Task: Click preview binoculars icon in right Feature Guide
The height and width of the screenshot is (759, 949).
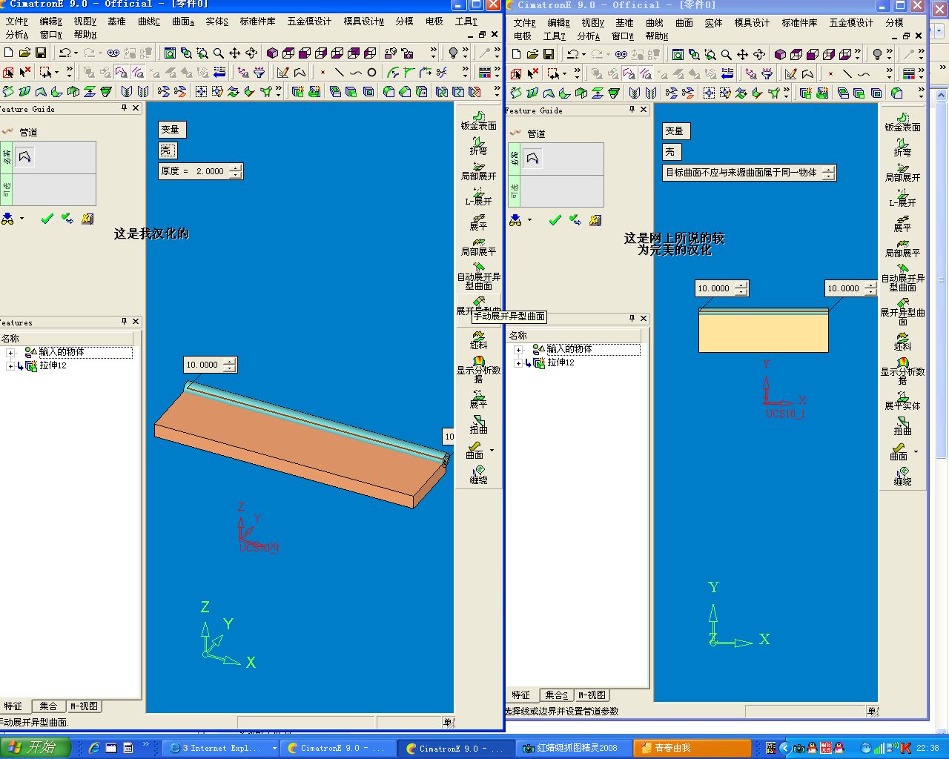Action: tap(515, 220)
